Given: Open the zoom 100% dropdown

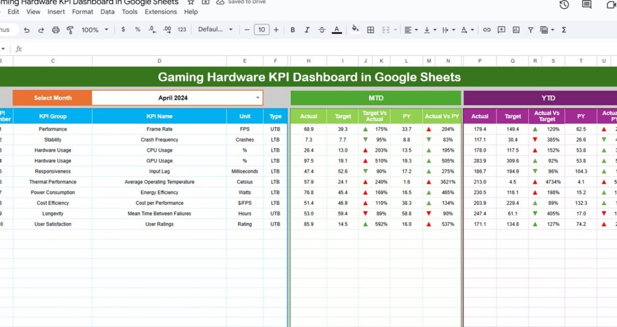Looking at the screenshot, I should click(x=95, y=30).
